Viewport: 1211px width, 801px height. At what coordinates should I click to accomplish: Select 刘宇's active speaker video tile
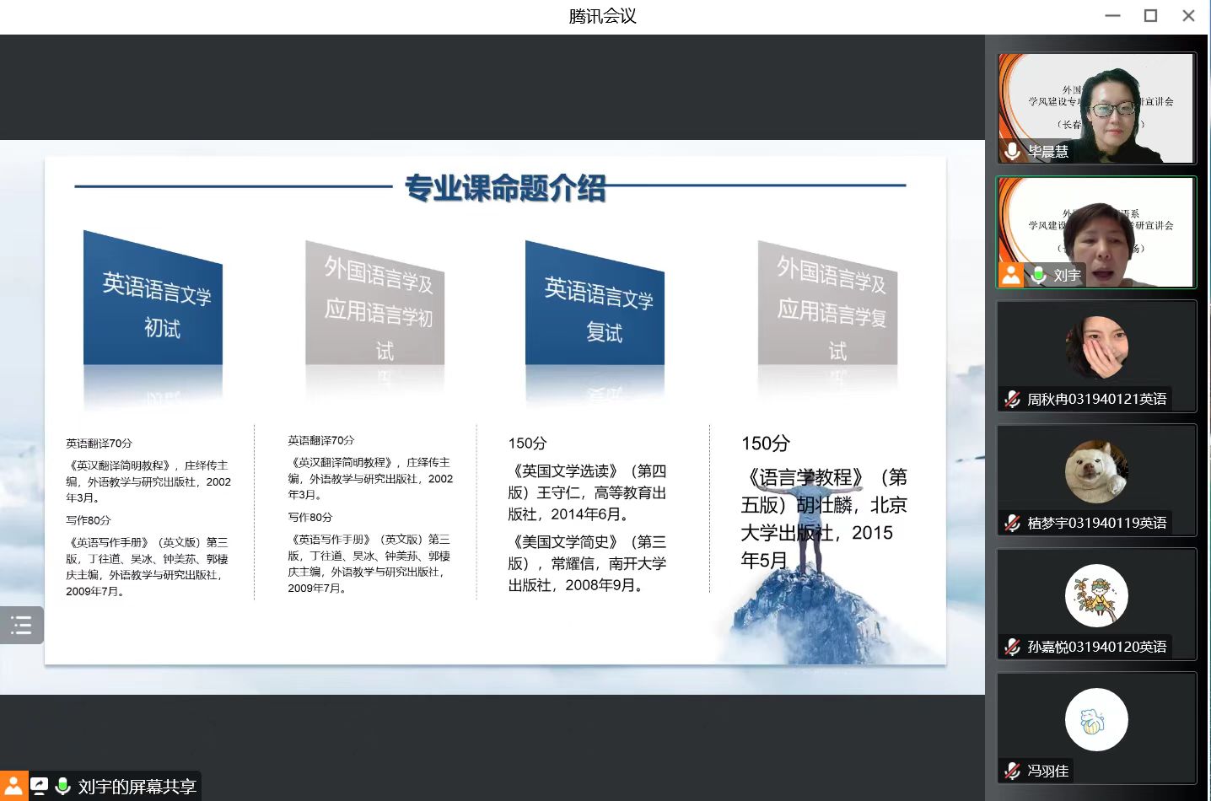coord(1096,232)
